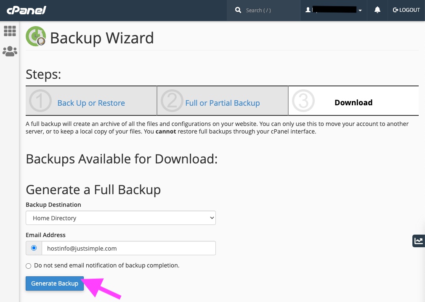Image resolution: width=425 pixels, height=302 pixels.
Task: Select do not send email notification option
Action: 29,266
